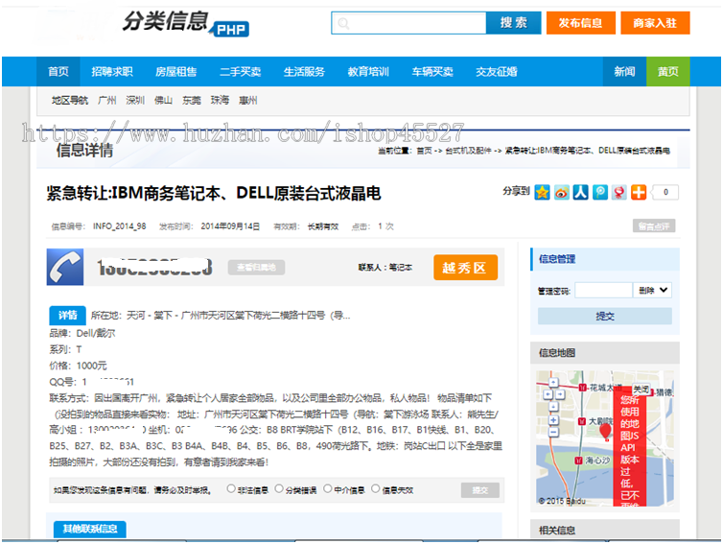Image resolution: width=723 pixels, height=544 pixels.
Task: Click the 分类信息 PHP logo
Action: pos(186,23)
